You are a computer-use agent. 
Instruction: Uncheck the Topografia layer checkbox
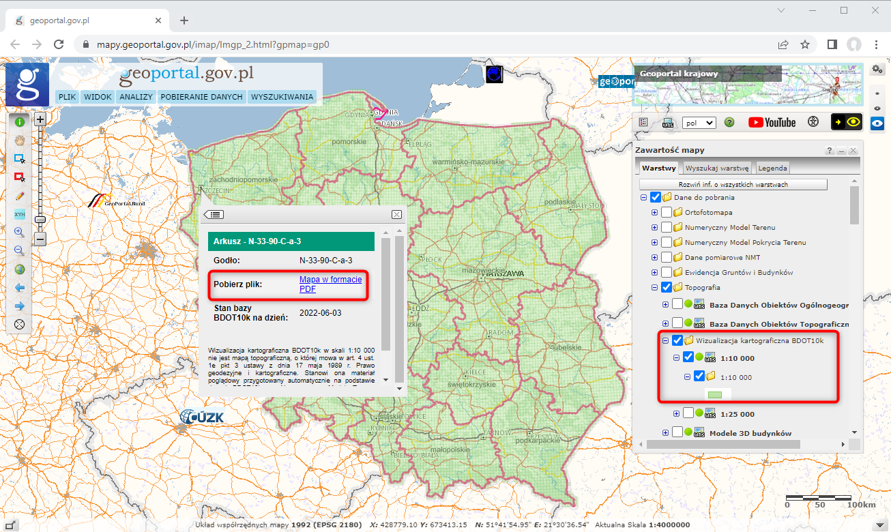click(x=667, y=287)
